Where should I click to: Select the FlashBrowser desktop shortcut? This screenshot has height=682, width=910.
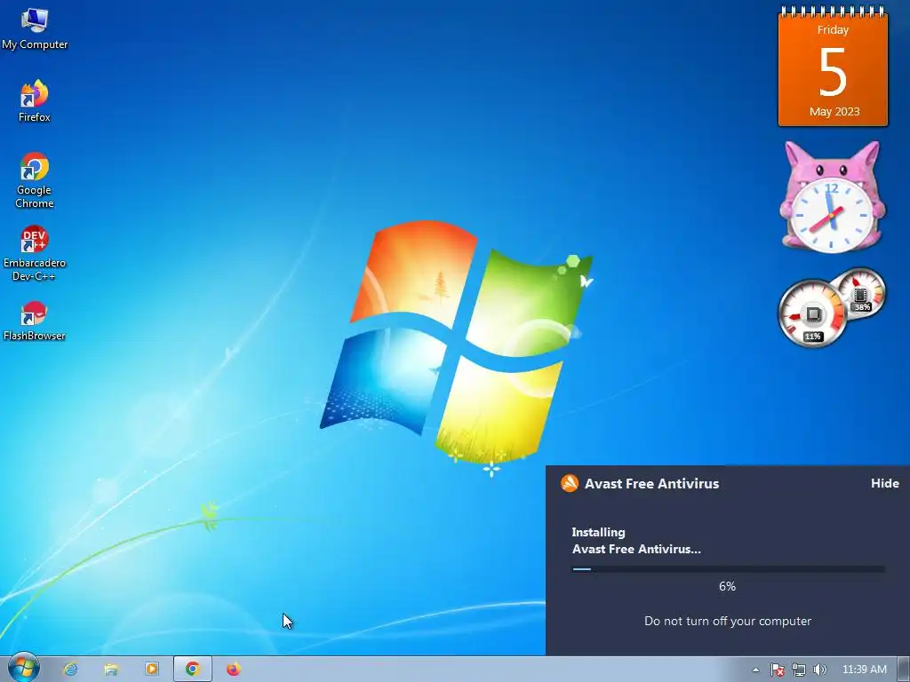35,321
